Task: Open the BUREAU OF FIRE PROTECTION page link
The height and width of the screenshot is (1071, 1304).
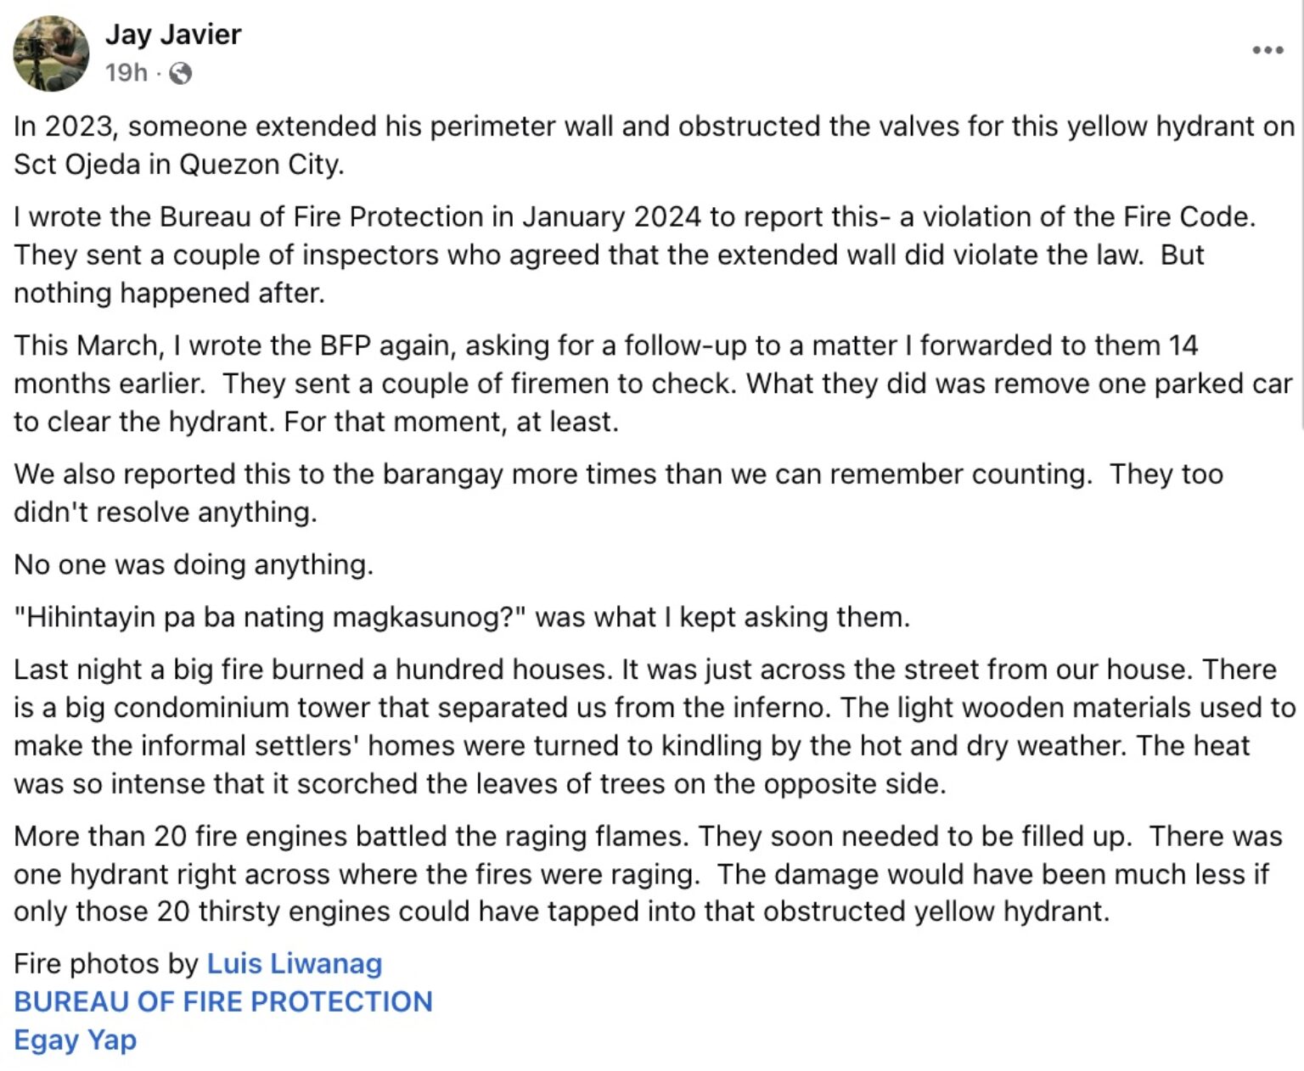Action: coord(223,1001)
